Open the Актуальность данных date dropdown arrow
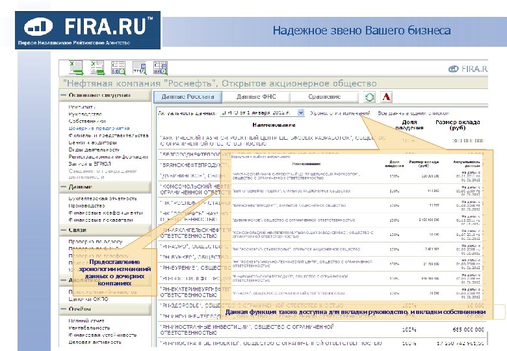 [301, 112]
